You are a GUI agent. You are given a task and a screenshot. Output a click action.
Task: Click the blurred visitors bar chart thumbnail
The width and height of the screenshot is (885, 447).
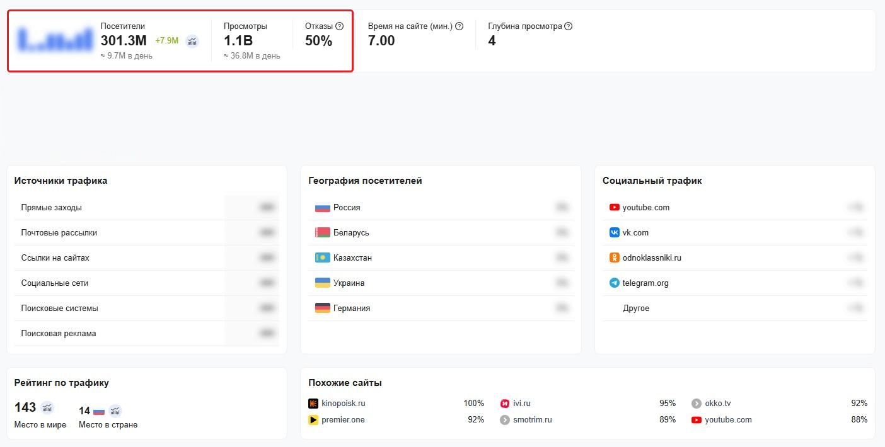(x=55, y=39)
